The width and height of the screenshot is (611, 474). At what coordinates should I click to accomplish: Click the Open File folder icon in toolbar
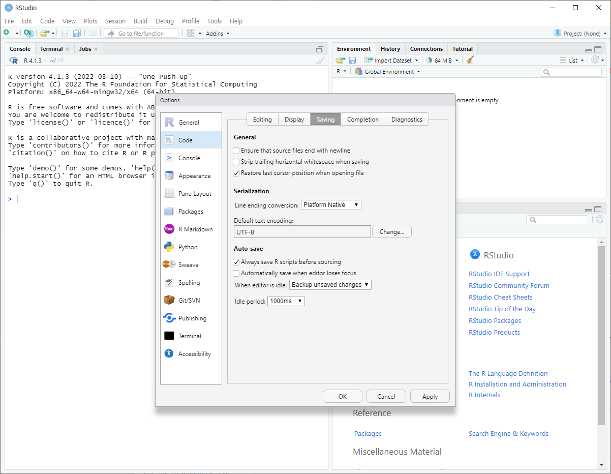(44, 33)
